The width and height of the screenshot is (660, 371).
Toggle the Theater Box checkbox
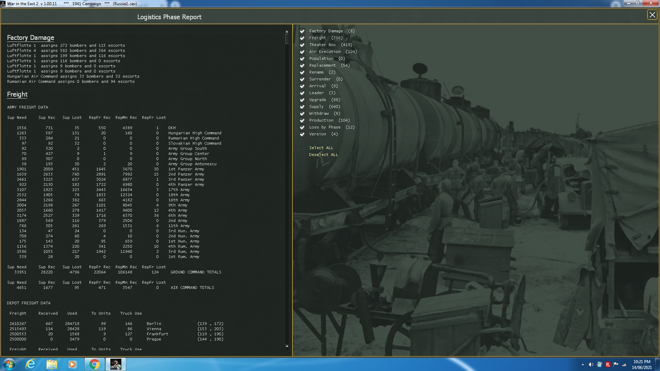[302, 45]
